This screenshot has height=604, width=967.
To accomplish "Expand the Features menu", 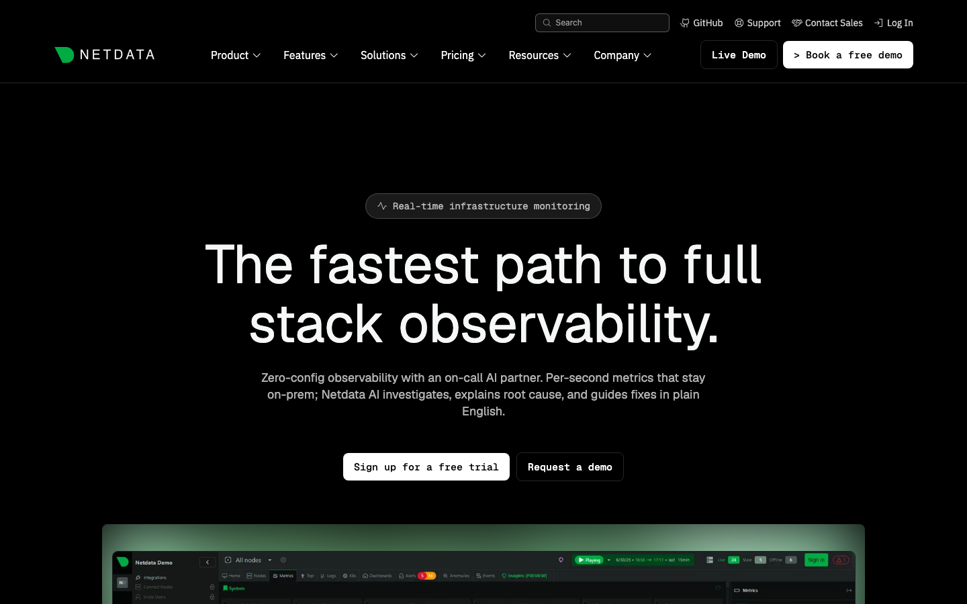I will click(x=311, y=55).
